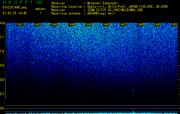Click the meteor echo blip near 1447
This screenshot has width=180, height=114.
(133, 91)
